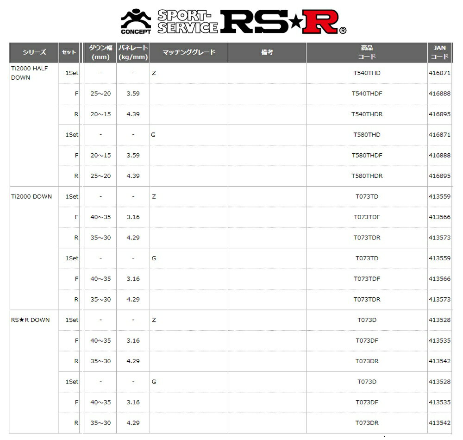Click JAN code 416888 in T580THDF row
463x440 pixels.
point(439,155)
